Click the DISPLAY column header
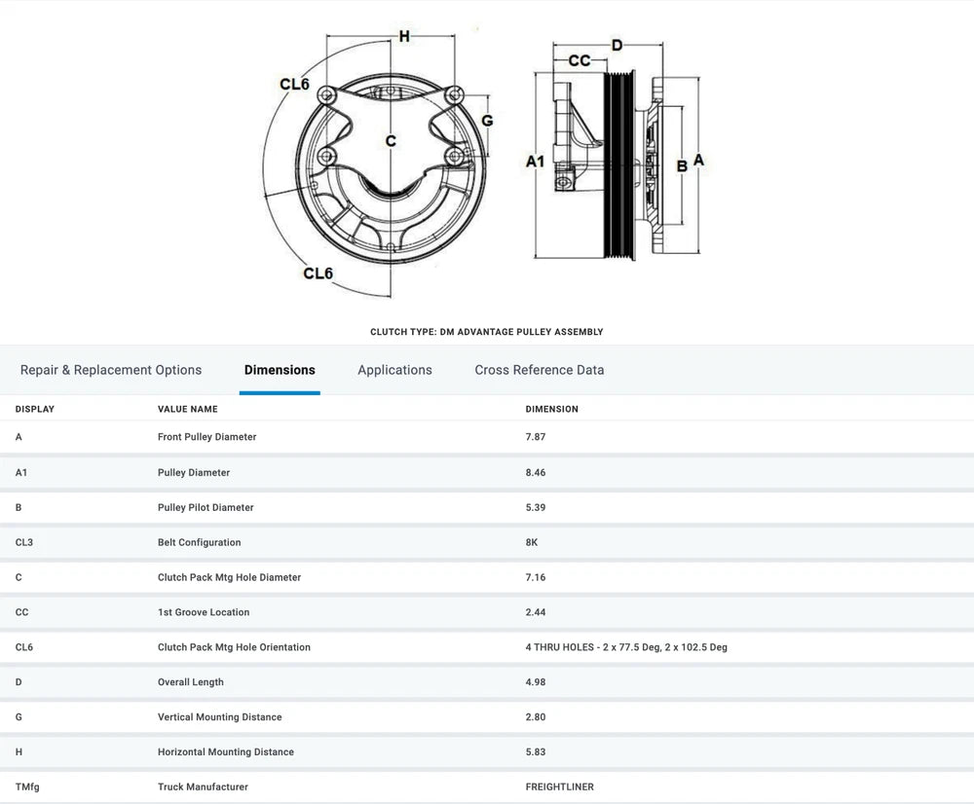 35,409
